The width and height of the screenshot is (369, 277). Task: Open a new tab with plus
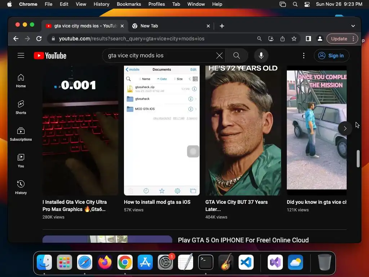click(222, 26)
